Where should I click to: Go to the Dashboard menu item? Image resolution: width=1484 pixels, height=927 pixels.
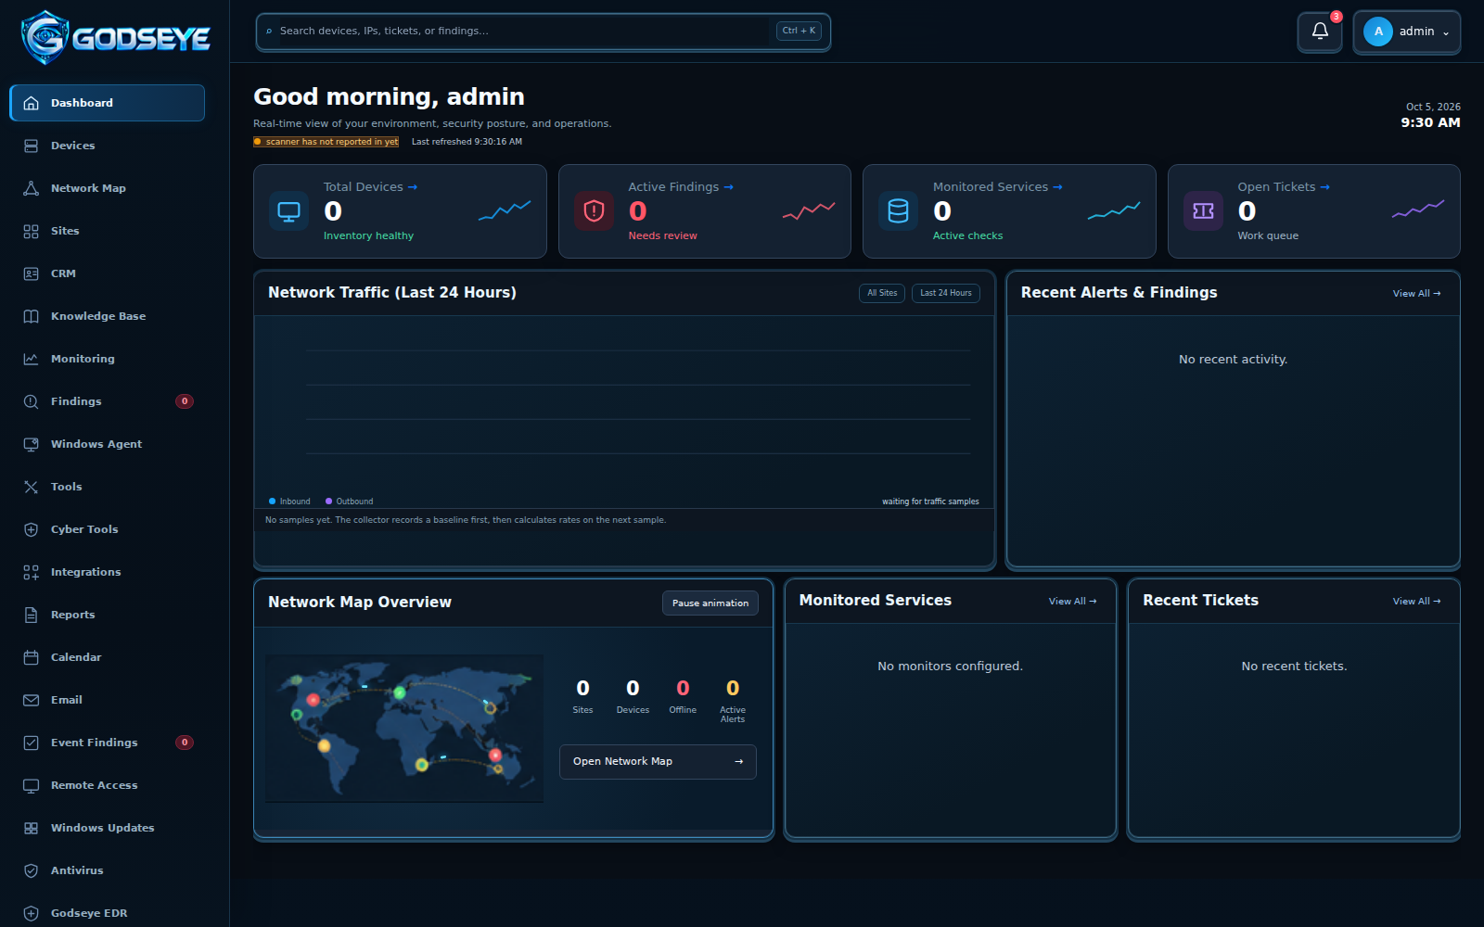click(x=107, y=103)
